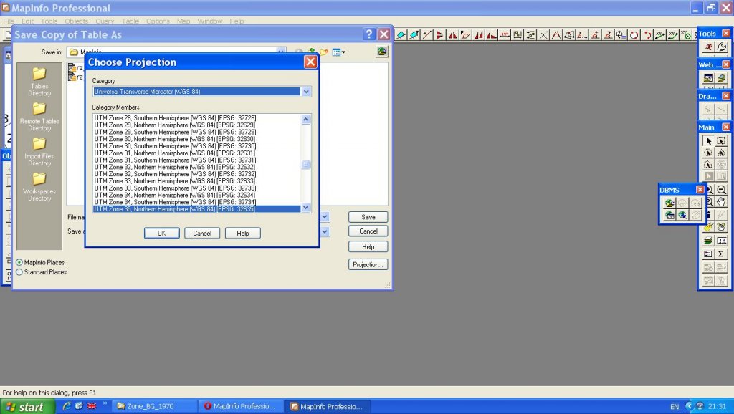Click the globe icon in the Web toolbar
Viewport: 734px width, 414px height.
click(721, 77)
